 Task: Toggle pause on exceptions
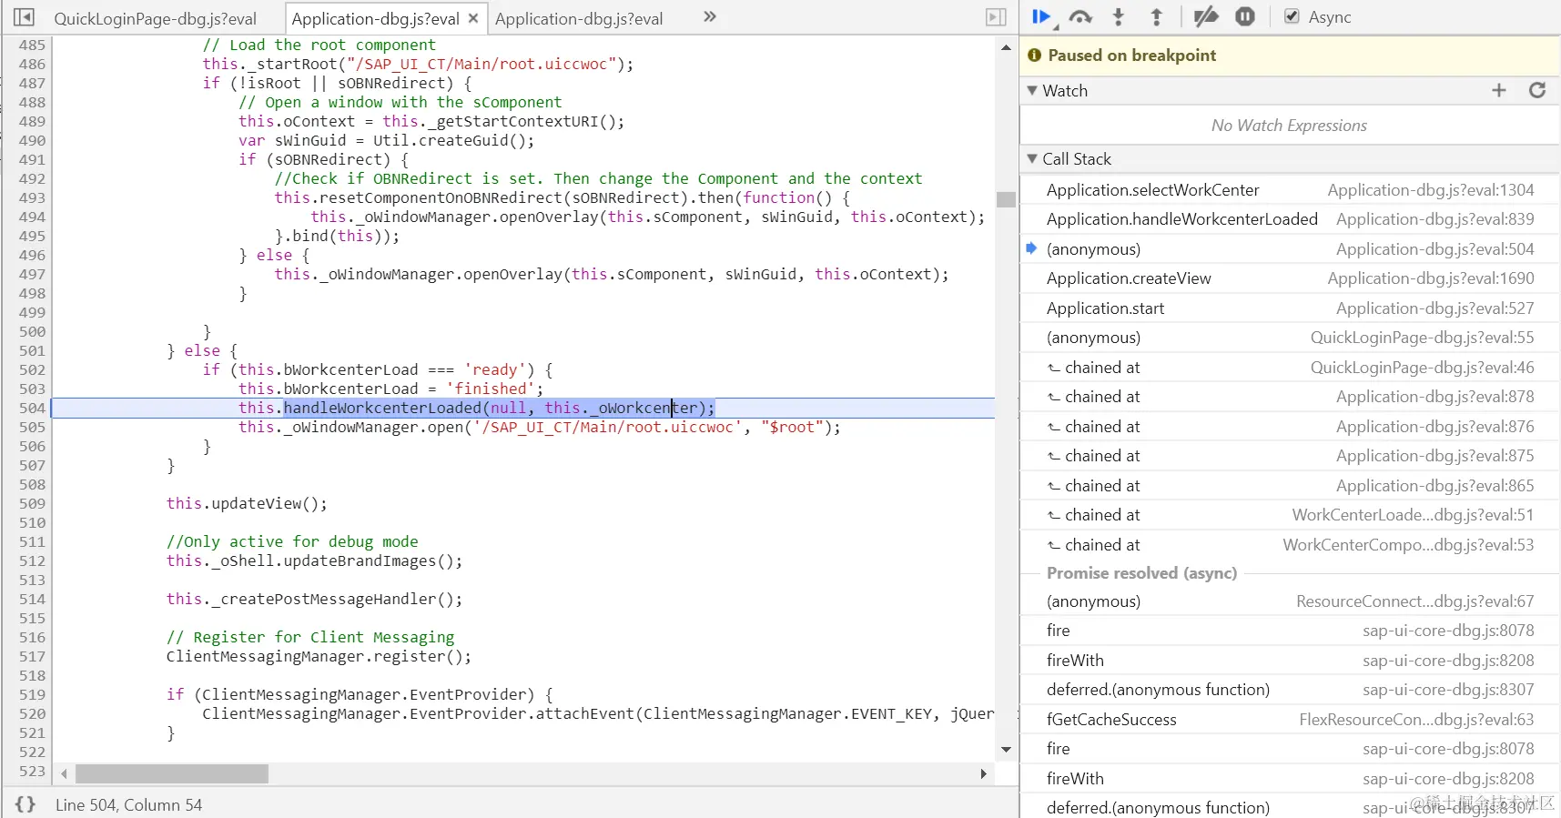pos(1245,17)
